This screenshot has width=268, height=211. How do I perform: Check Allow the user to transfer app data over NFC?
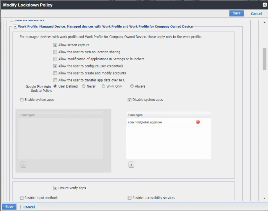coord(55,80)
